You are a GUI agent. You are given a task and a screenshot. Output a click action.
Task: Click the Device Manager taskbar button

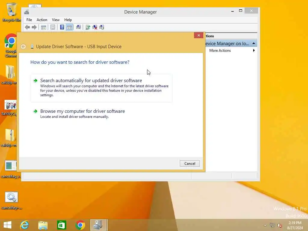pos(99,225)
